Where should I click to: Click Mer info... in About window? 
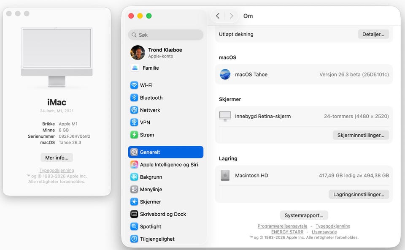point(57,158)
